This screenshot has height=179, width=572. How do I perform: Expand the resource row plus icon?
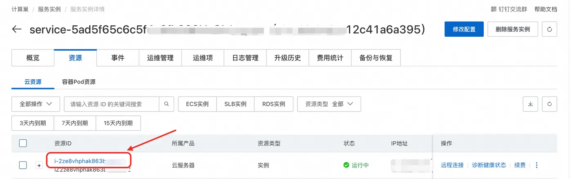(39, 166)
